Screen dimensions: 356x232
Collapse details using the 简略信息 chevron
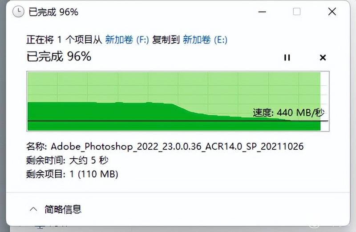pos(33,209)
